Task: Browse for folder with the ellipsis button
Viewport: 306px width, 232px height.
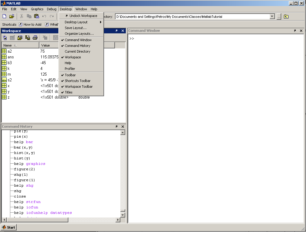Action: (x=279, y=17)
